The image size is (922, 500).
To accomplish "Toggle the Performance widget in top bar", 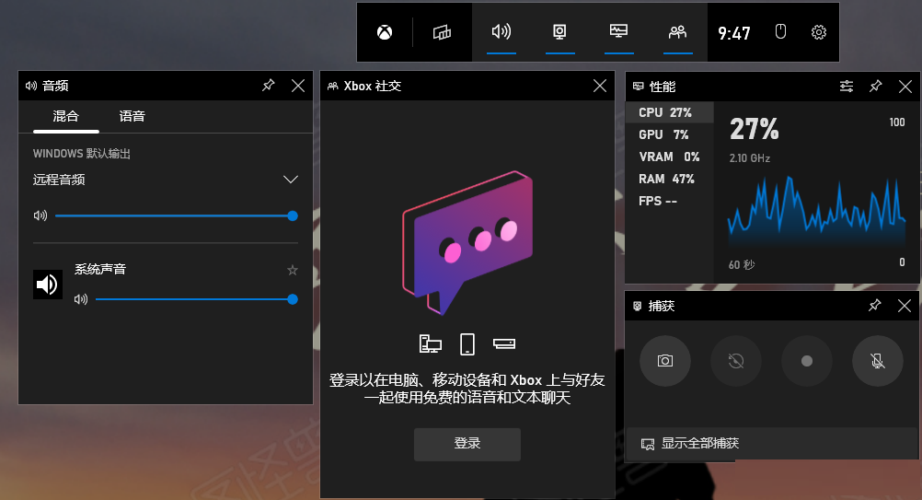I will (x=618, y=31).
